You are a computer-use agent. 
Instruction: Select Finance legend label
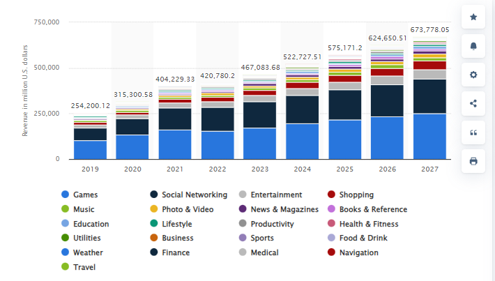(x=176, y=252)
